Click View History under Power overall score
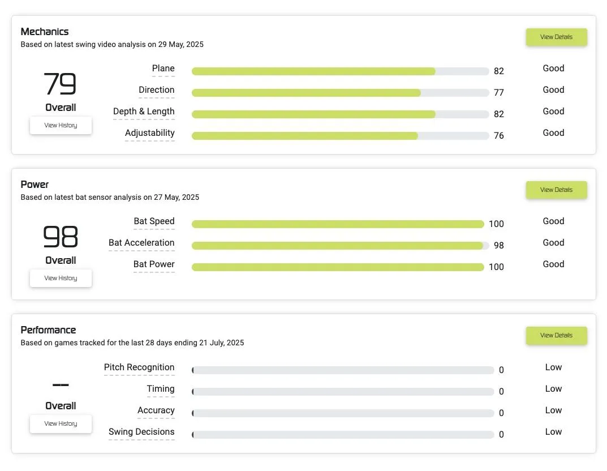The height and width of the screenshot is (471, 607). 61,279
